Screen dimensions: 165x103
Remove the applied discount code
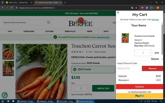152,68
